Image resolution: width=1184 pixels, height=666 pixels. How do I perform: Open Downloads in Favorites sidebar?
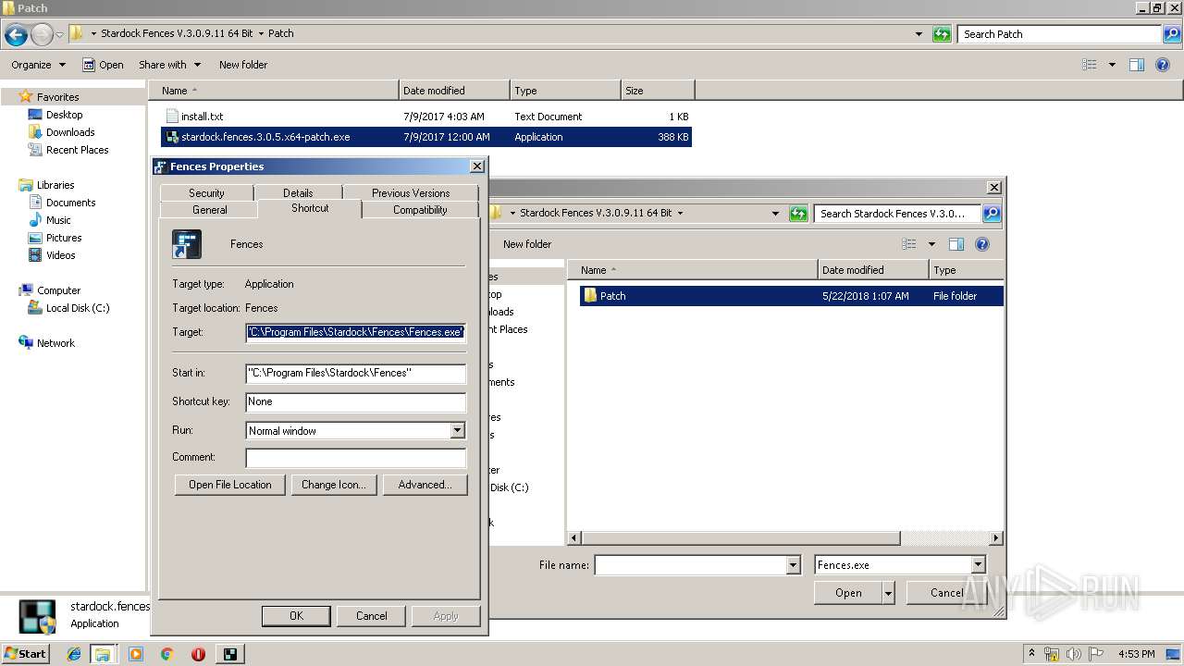click(x=70, y=132)
